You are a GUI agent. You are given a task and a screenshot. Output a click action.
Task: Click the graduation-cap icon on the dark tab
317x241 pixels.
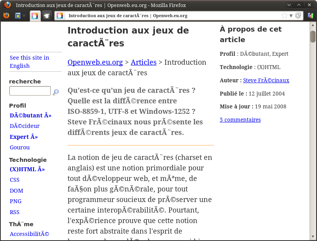click(x=47, y=16)
